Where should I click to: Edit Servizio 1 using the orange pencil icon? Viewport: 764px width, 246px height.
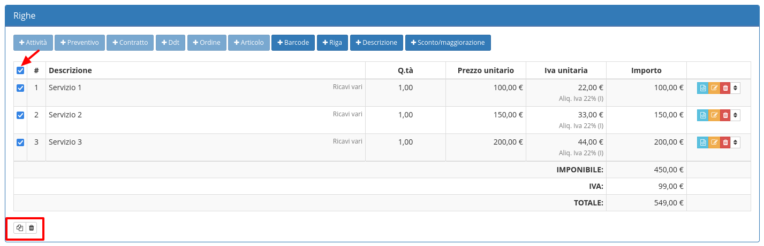pos(714,88)
